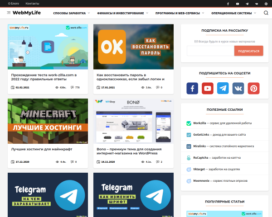
Task: Click the Vktarget icon in useful links
Action: coord(189,170)
